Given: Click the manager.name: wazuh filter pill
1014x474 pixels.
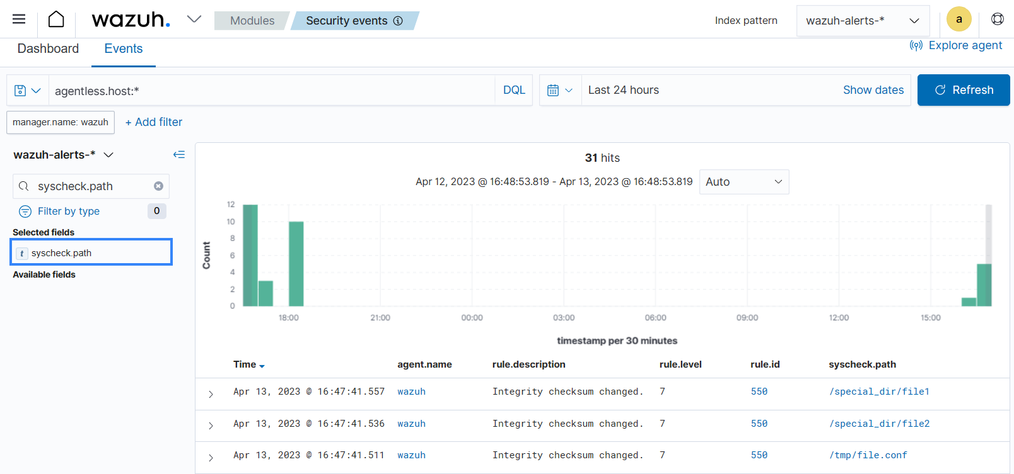Looking at the screenshot, I should point(61,122).
